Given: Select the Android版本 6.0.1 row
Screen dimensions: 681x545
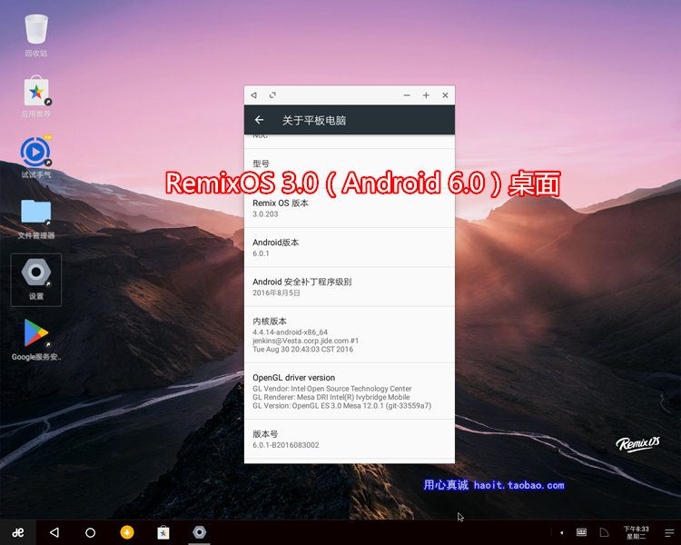Looking at the screenshot, I should click(350, 247).
